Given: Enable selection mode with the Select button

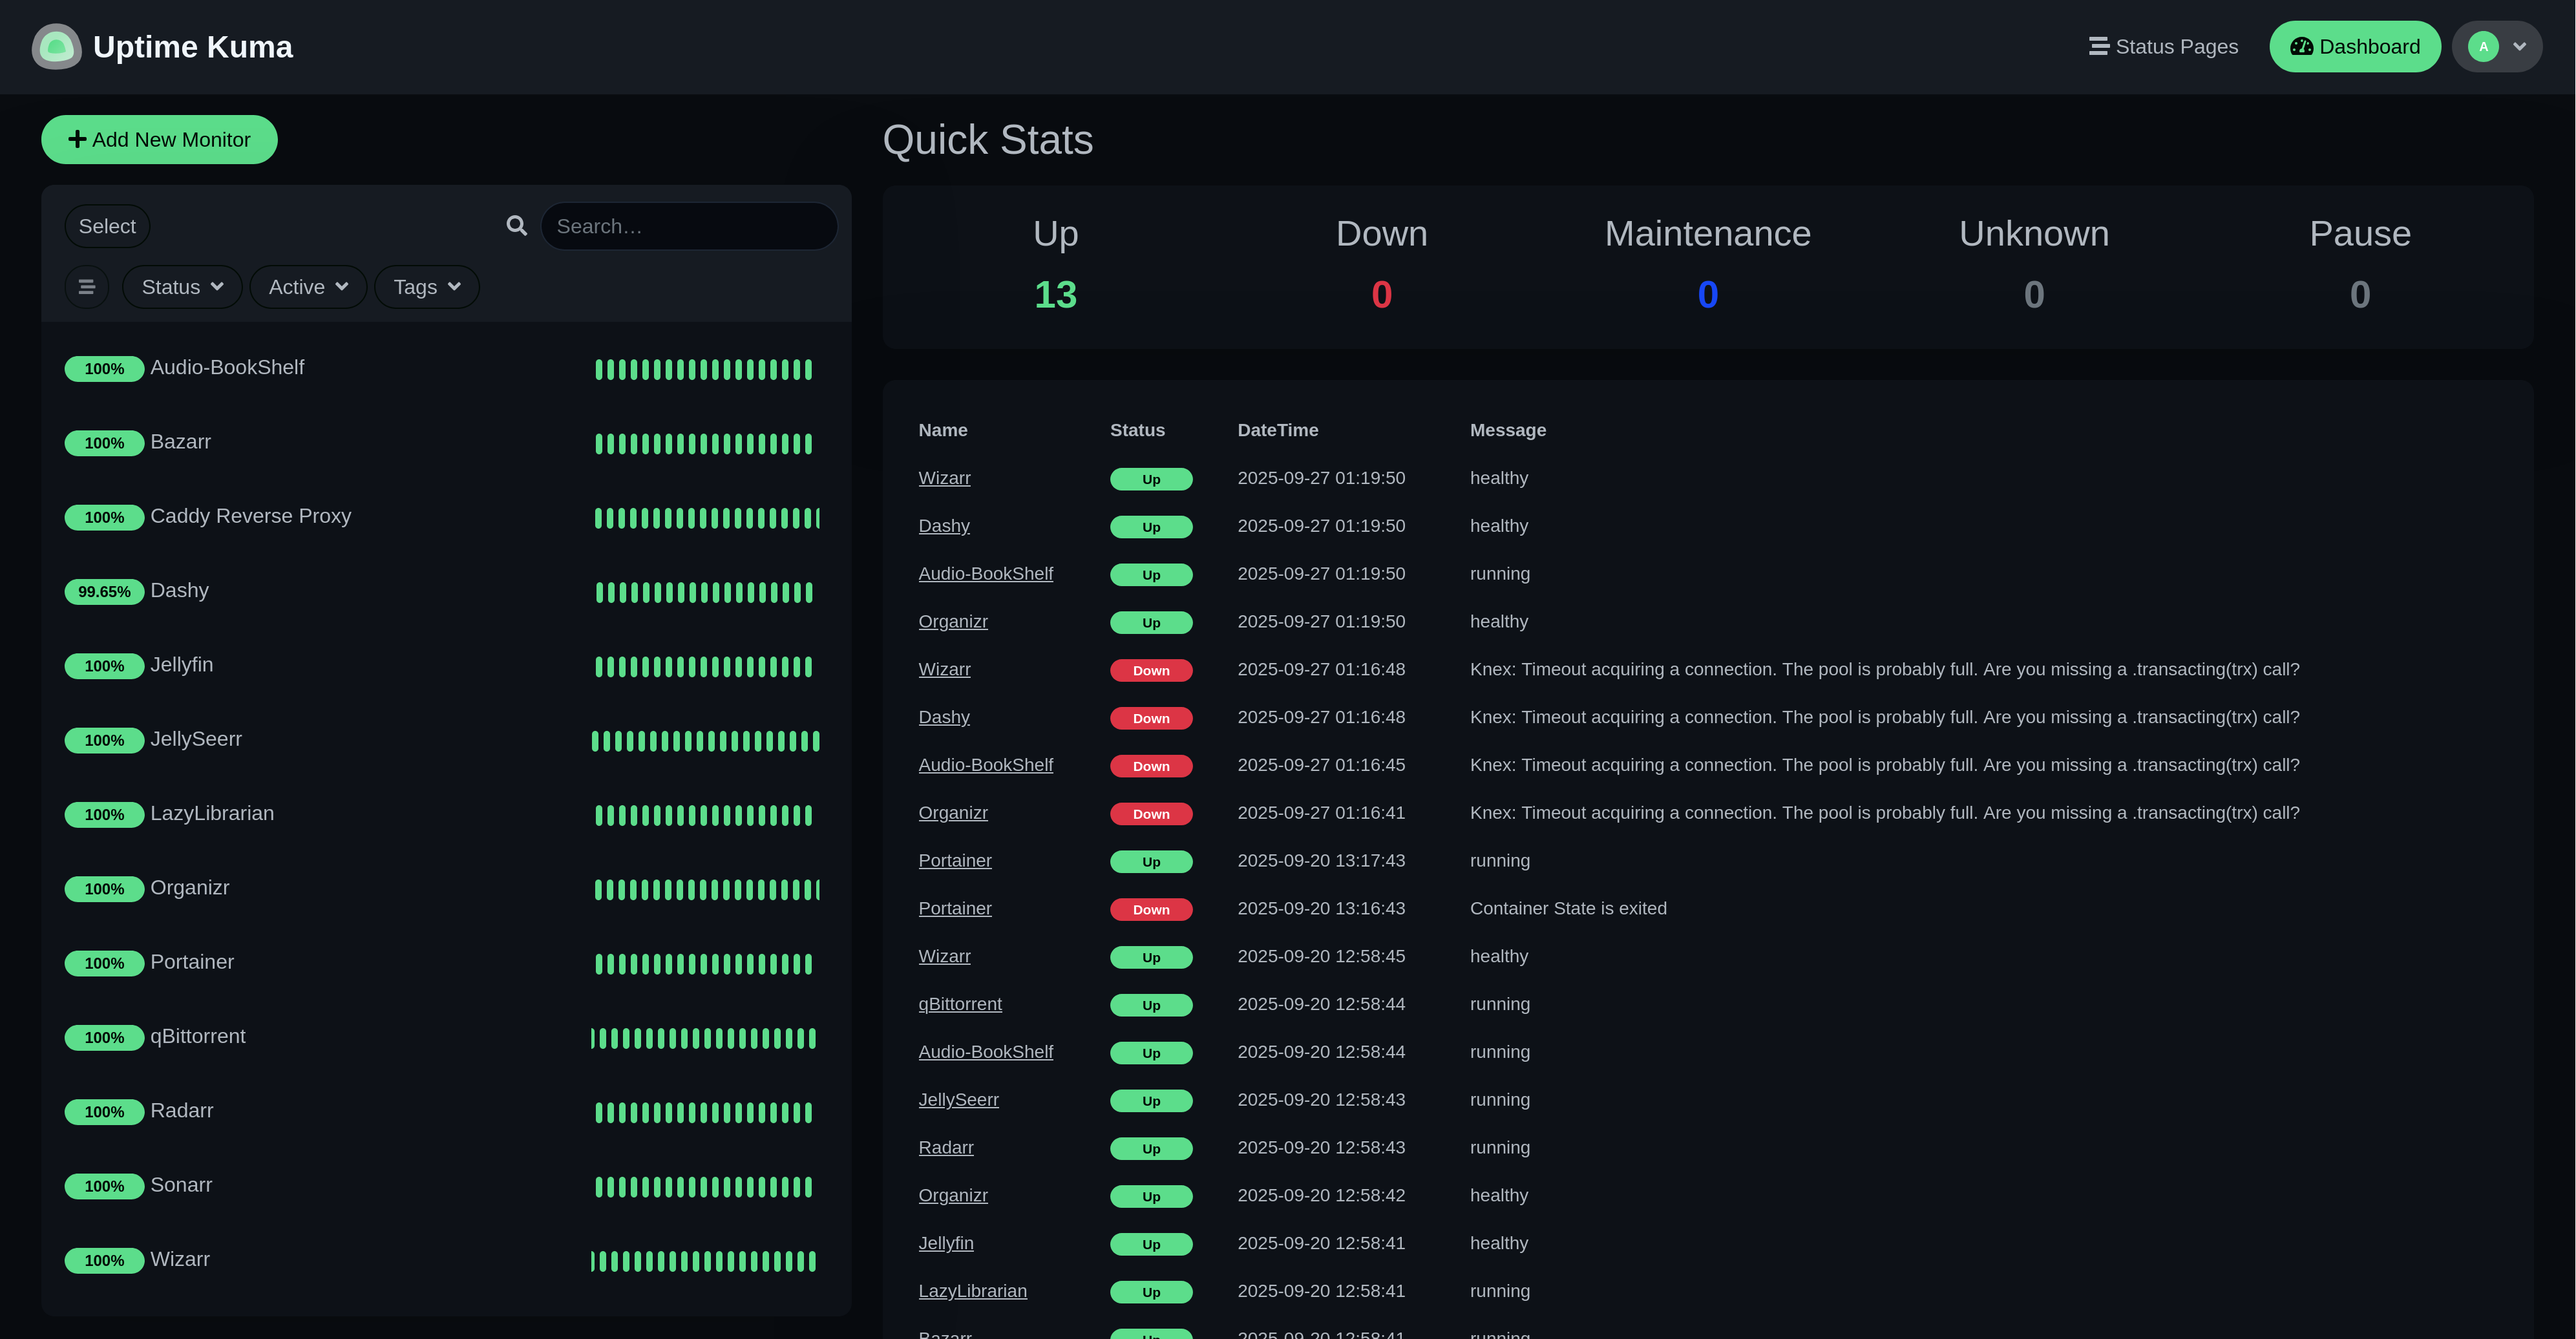Looking at the screenshot, I should point(107,225).
